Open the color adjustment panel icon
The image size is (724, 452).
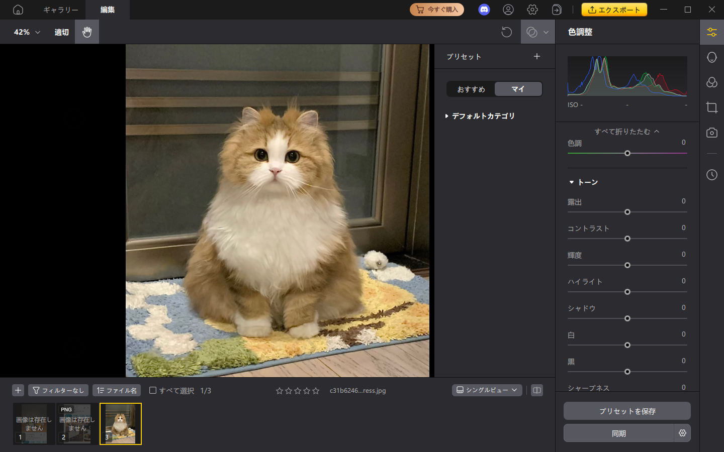[x=712, y=32]
